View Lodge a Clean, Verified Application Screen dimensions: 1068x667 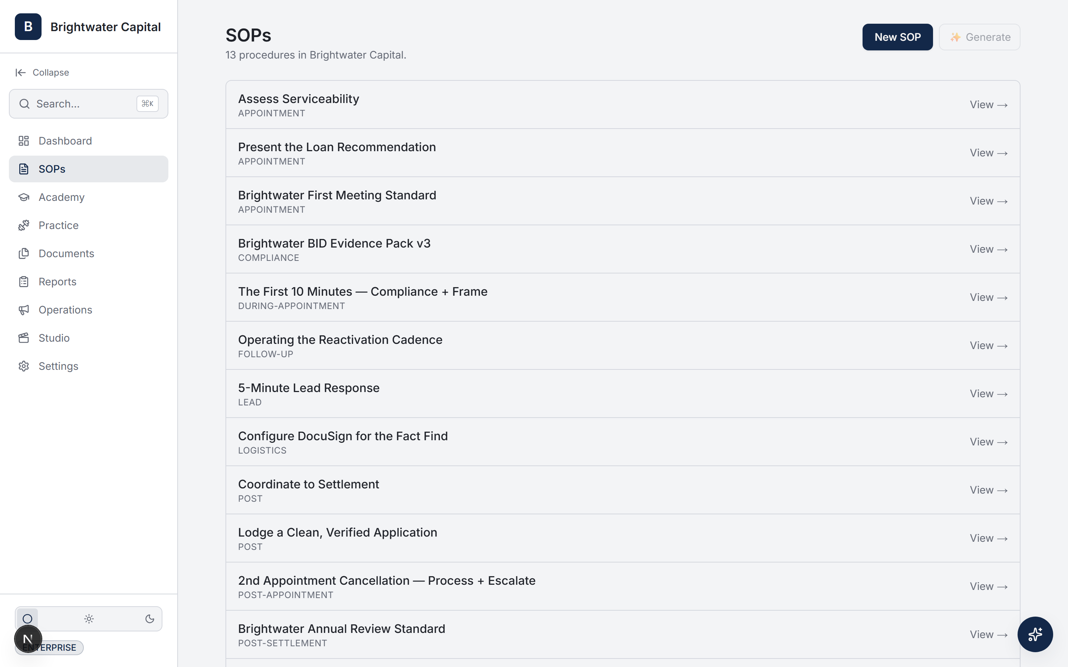[989, 538]
